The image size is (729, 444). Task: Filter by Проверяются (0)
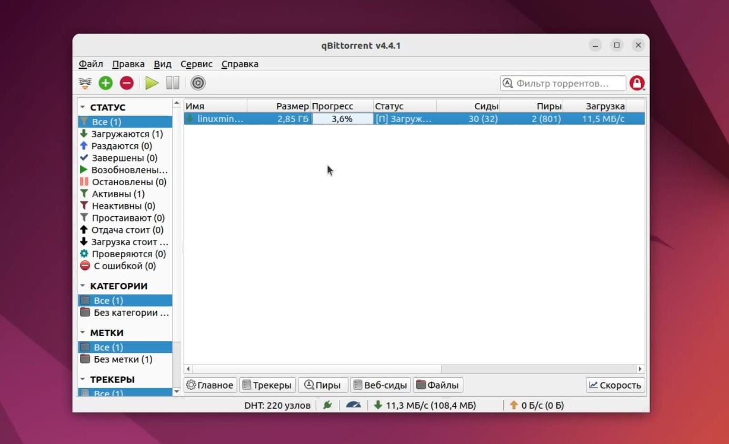[125, 254]
